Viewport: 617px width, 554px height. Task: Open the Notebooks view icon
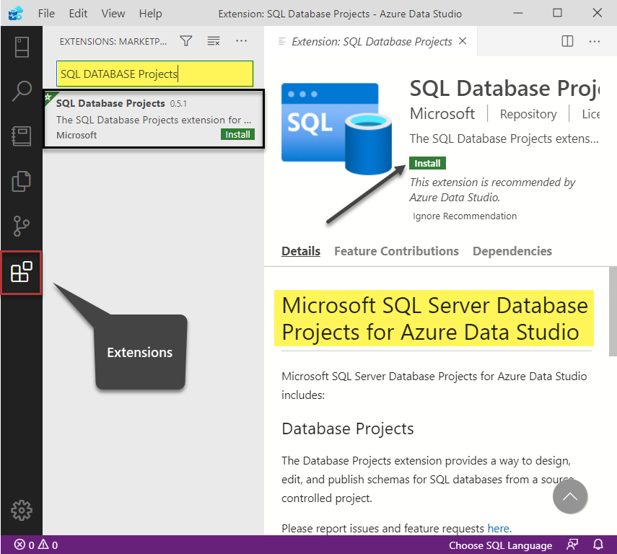[21, 137]
